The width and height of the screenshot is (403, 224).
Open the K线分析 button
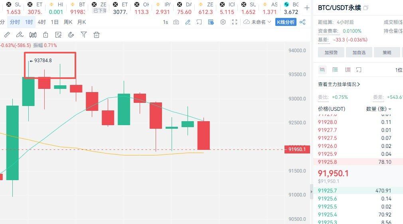tap(286, 22)
